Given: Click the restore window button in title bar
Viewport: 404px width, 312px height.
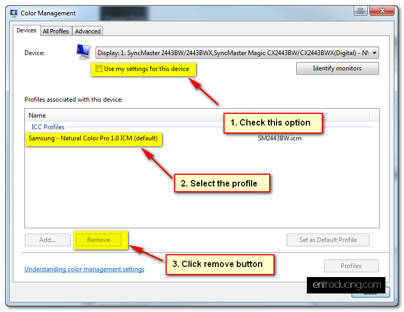Looking at the screenshot, I should coord(360,11).
